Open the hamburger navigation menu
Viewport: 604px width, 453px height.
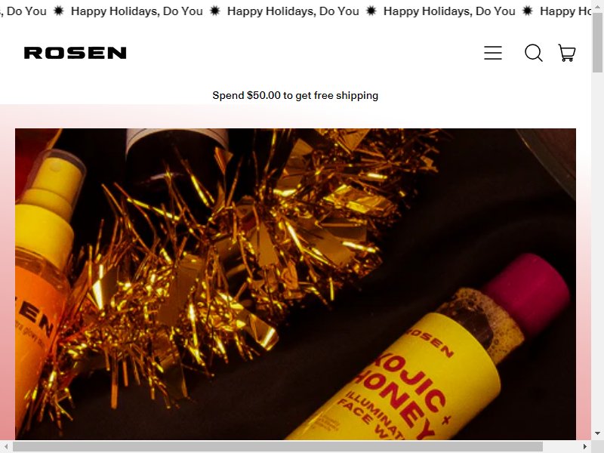493,53
